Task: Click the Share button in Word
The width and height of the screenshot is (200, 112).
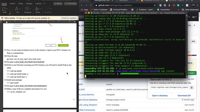Action: pos(58,3)
